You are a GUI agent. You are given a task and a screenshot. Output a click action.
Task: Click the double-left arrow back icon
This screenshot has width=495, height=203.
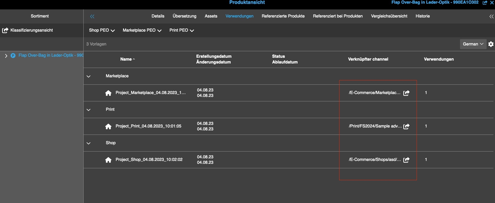coord(92,16)
